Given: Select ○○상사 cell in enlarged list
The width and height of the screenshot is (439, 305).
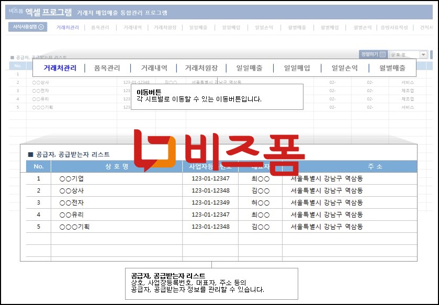Looking at the screenshot, I should pos(117,190).
